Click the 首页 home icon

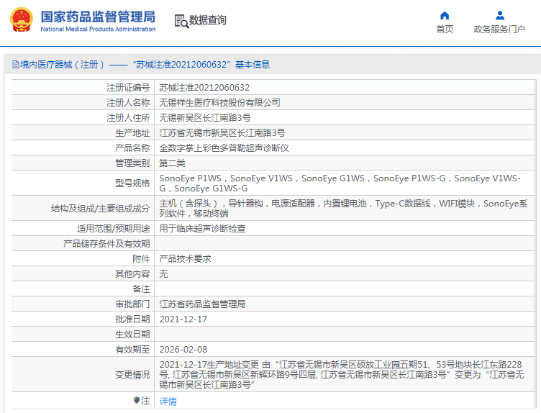point(445,15)
